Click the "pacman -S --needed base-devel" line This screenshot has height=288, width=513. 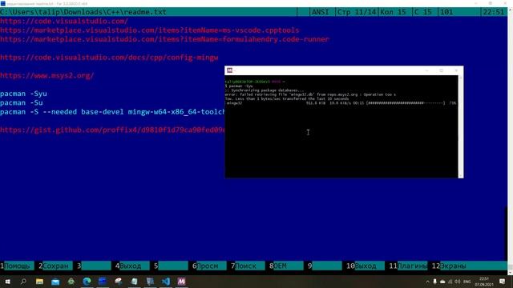click(x=112, y=112)
